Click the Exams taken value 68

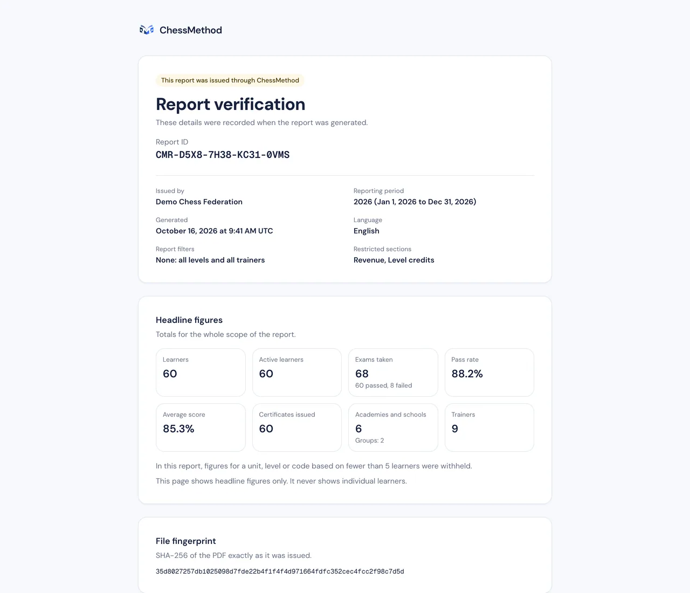[362, 374]
